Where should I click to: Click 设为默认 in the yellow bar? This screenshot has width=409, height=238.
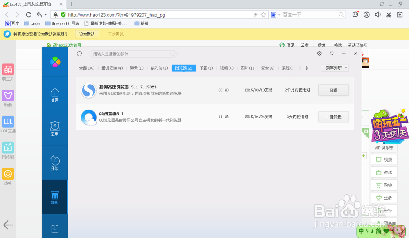point(87,34)
